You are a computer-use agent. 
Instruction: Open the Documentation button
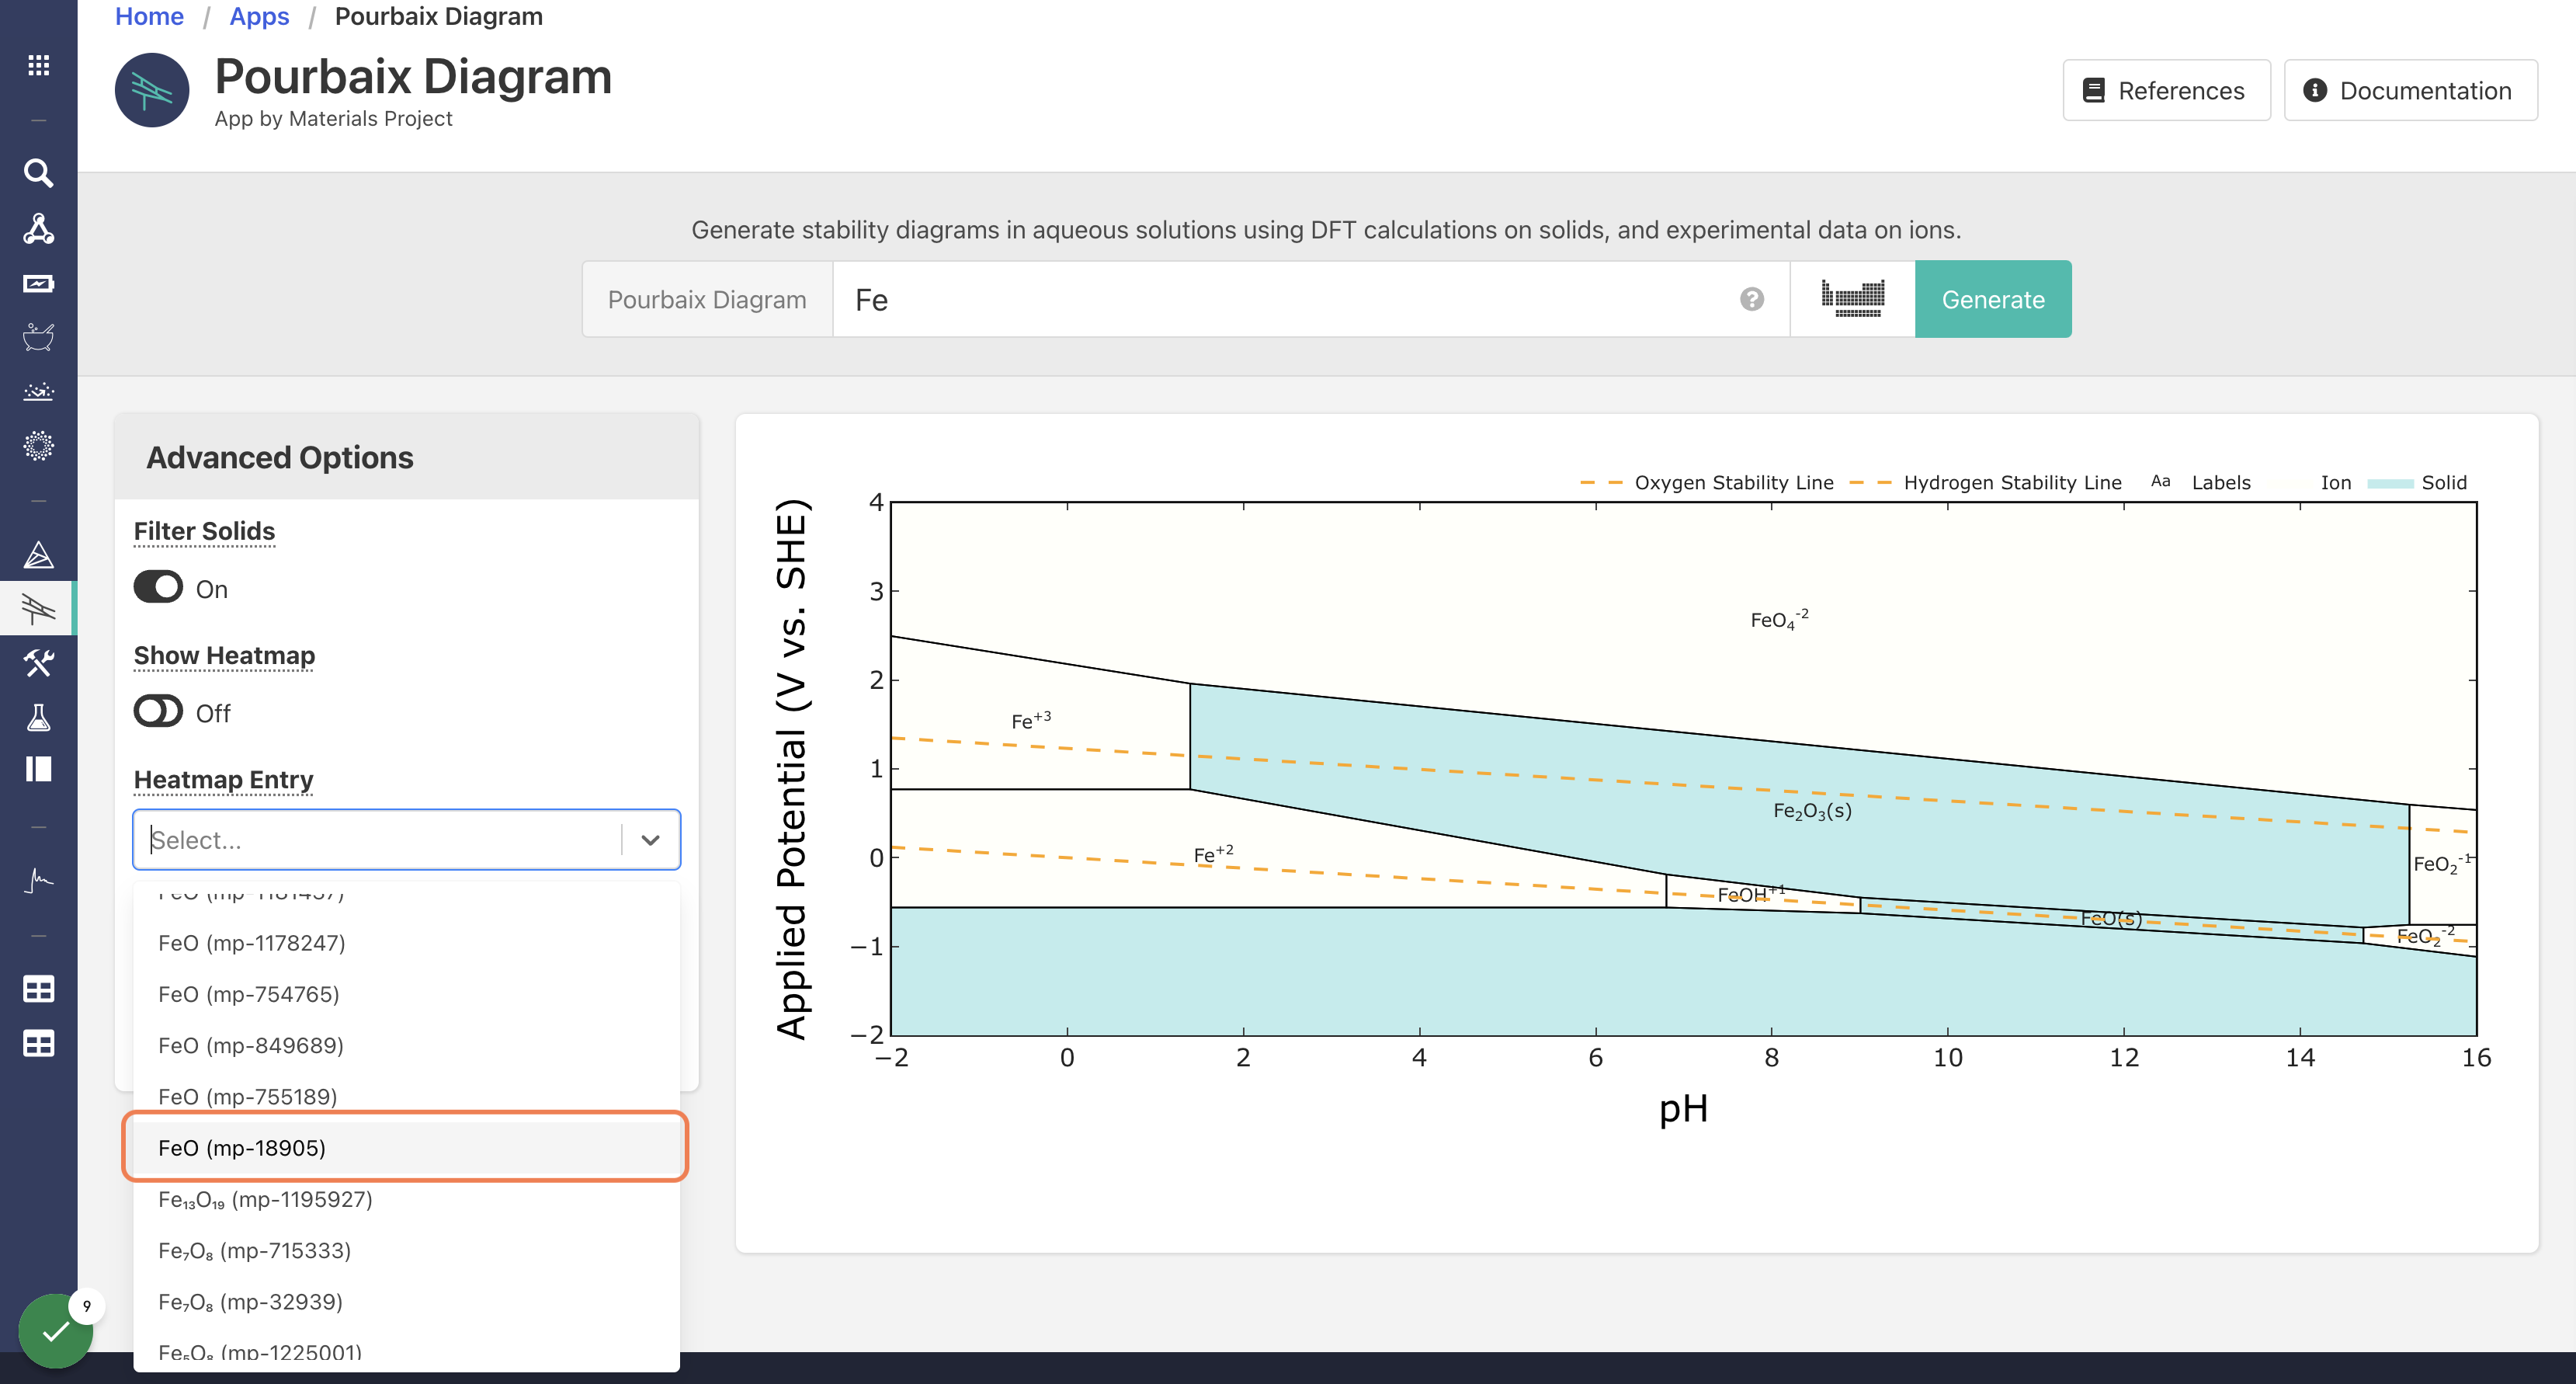tap(2410, 90)
